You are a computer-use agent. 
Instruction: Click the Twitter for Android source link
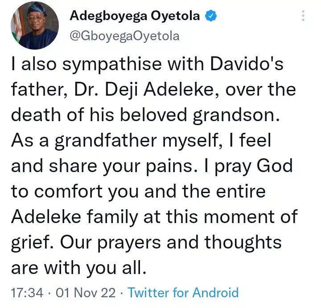tap(183, 293)
